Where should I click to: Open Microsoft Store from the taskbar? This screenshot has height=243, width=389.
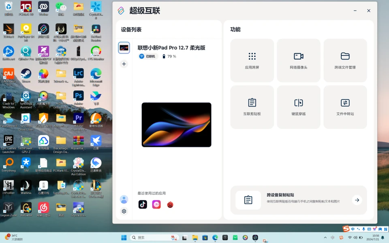tap(205, 238)
